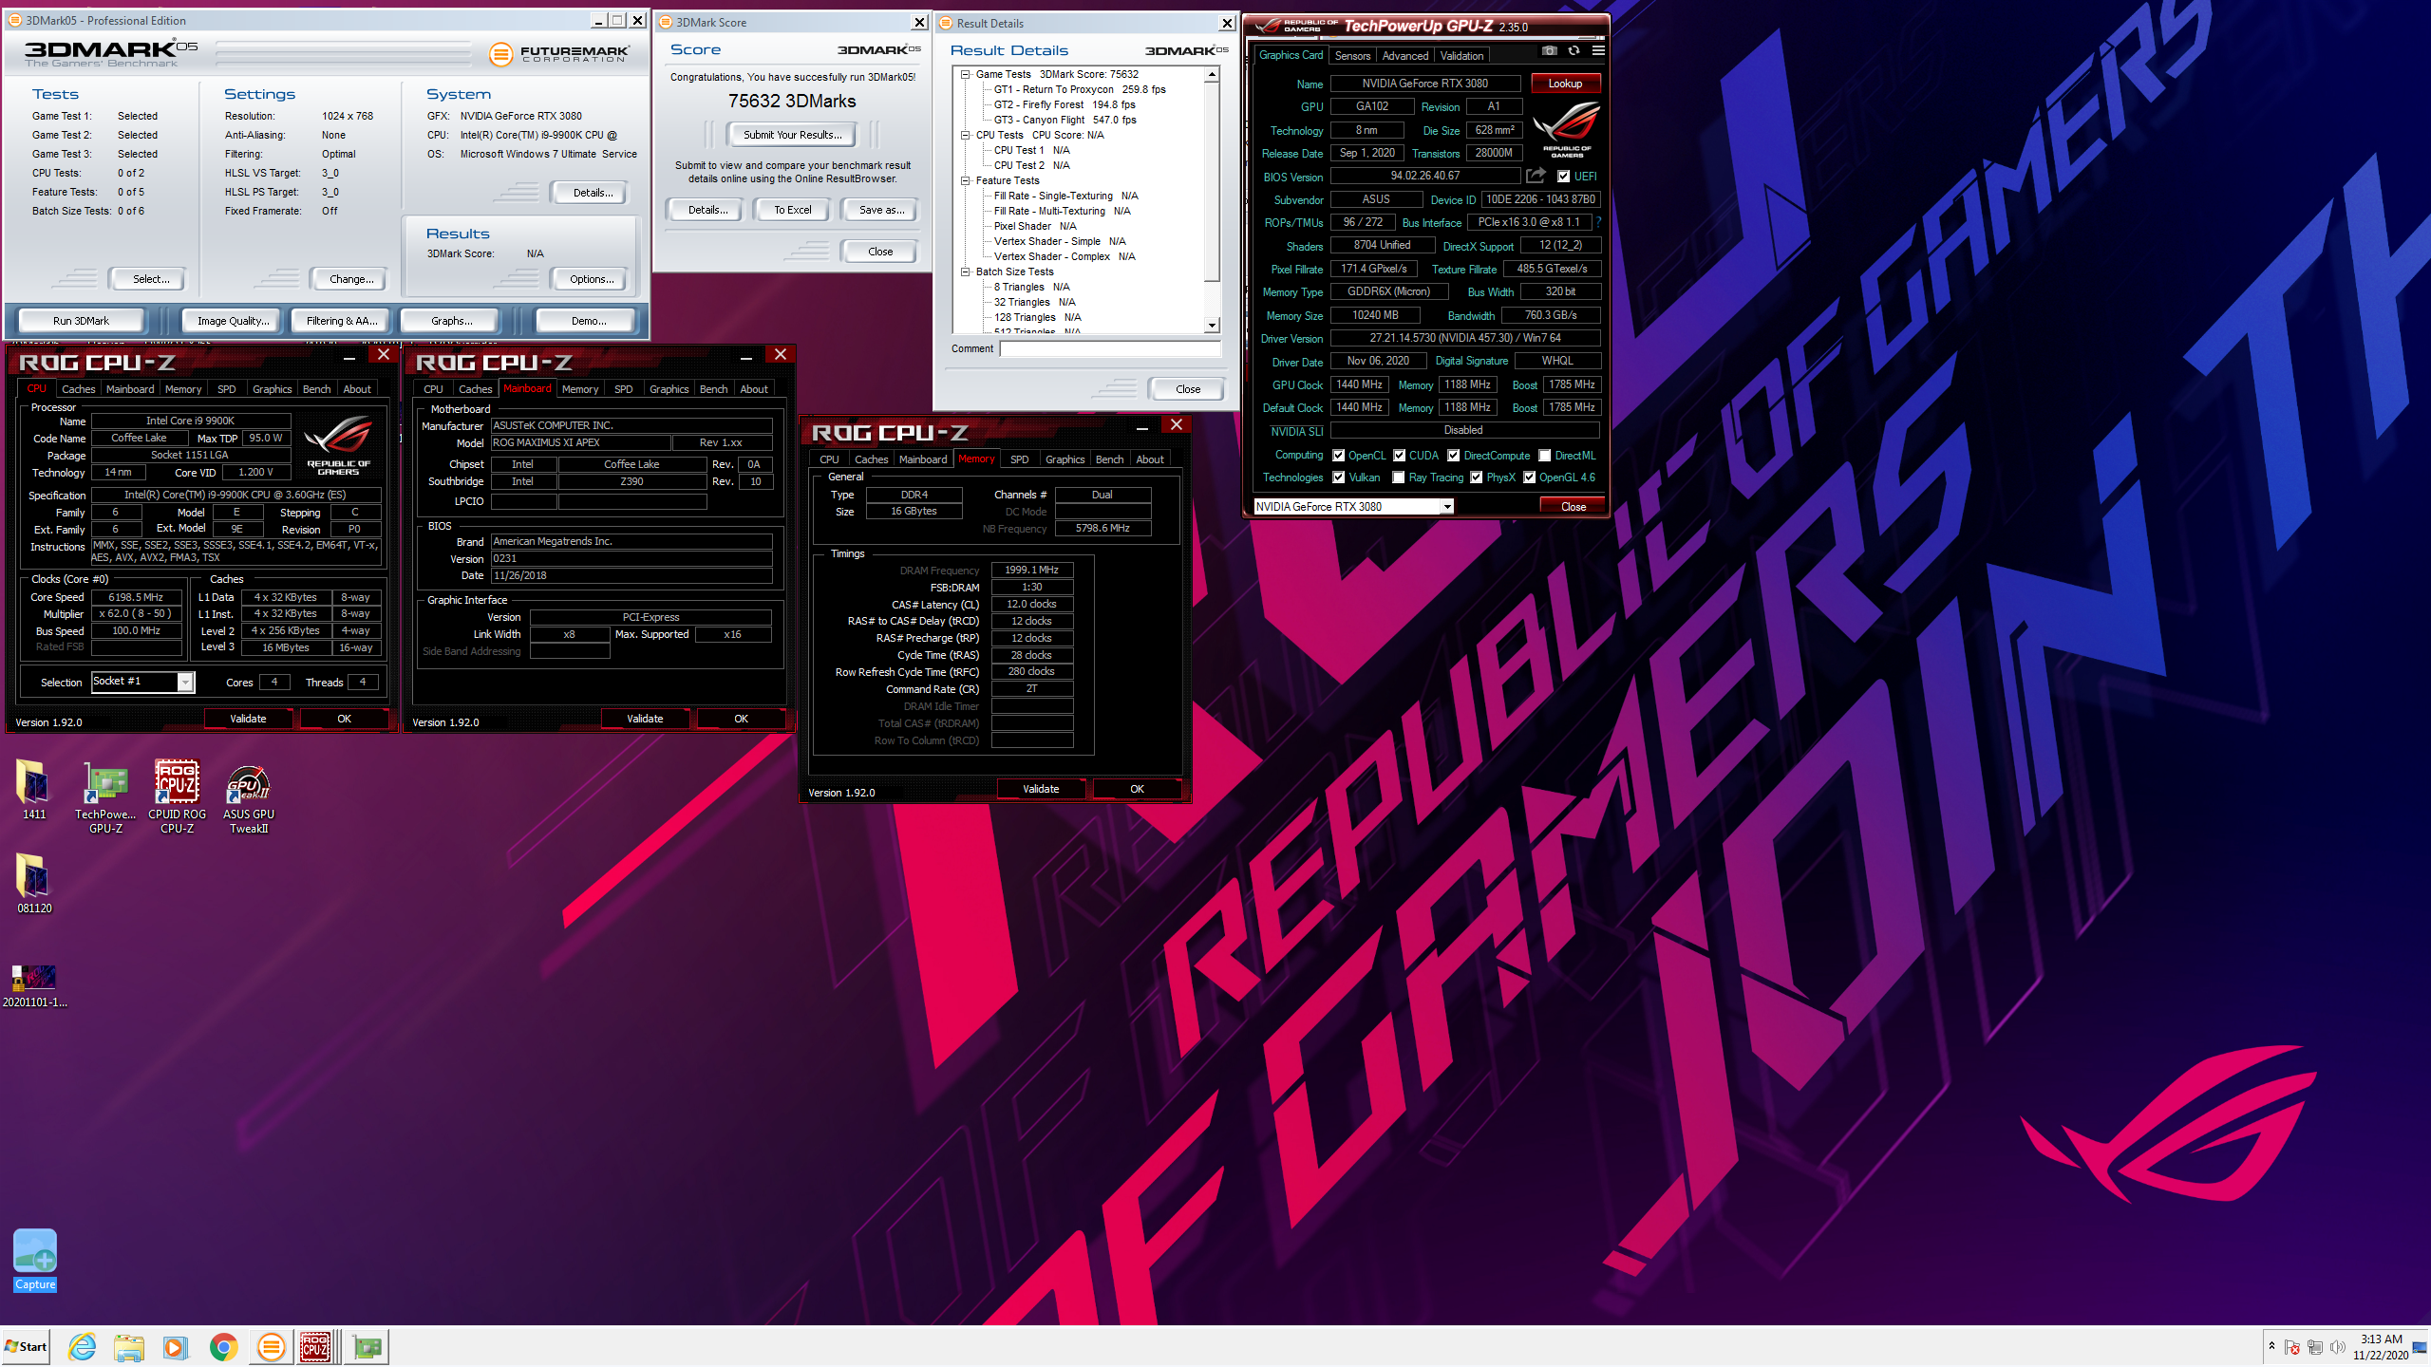The height and width of the screenshot is (1367, 2431).
Task: Click the volume speaker tray icon
Action: (2337, 1347)
